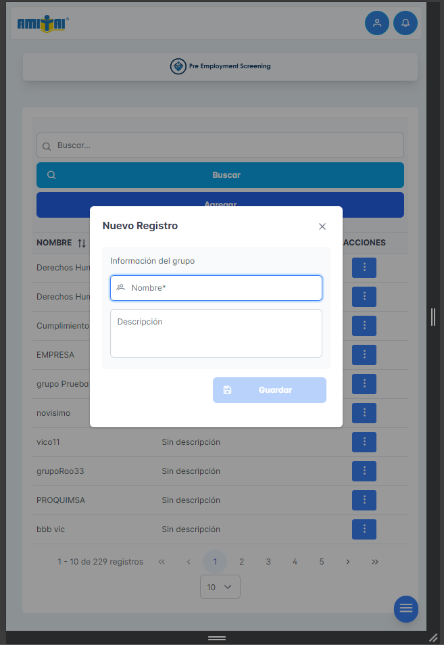Click the Guardar button
The height and width of the screenshot is (645, 444).
(x=270, y=390)
